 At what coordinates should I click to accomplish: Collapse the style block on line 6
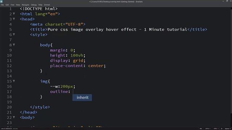click(14, 34)
